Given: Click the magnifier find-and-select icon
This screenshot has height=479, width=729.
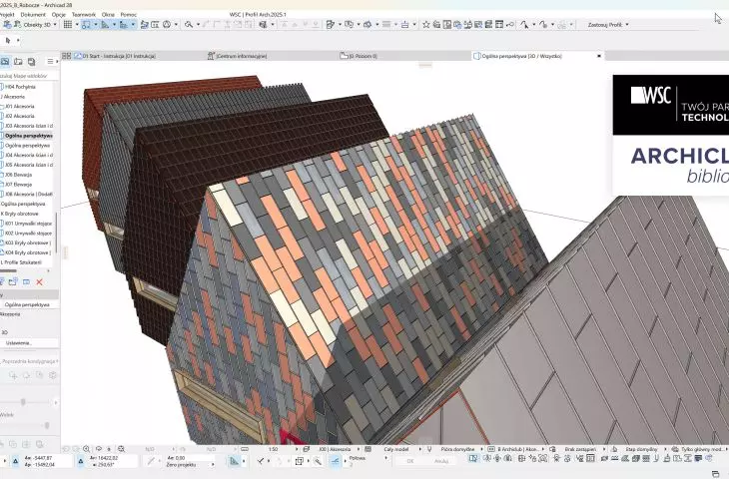Looking at the screenshot, I should [189, 25].
